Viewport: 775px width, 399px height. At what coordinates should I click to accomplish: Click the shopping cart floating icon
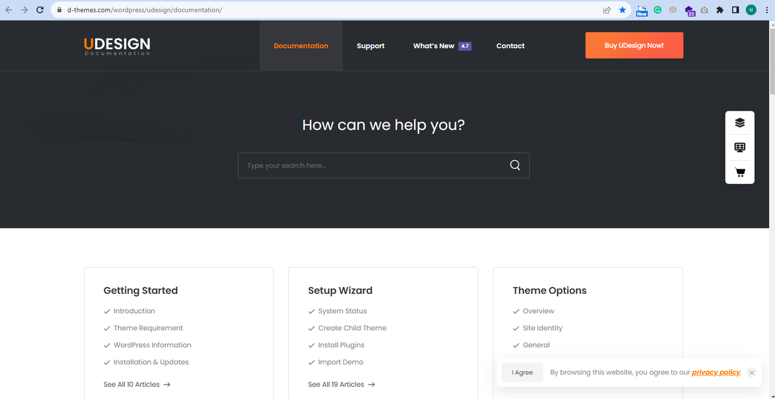point(740,172)
